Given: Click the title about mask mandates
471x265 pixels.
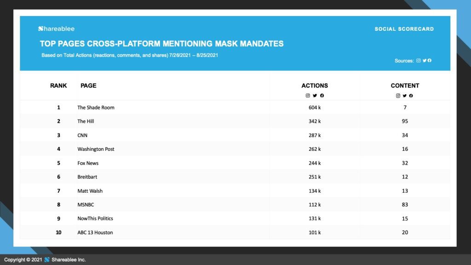Looking at the screenshot, I should (x=161, y=44).
